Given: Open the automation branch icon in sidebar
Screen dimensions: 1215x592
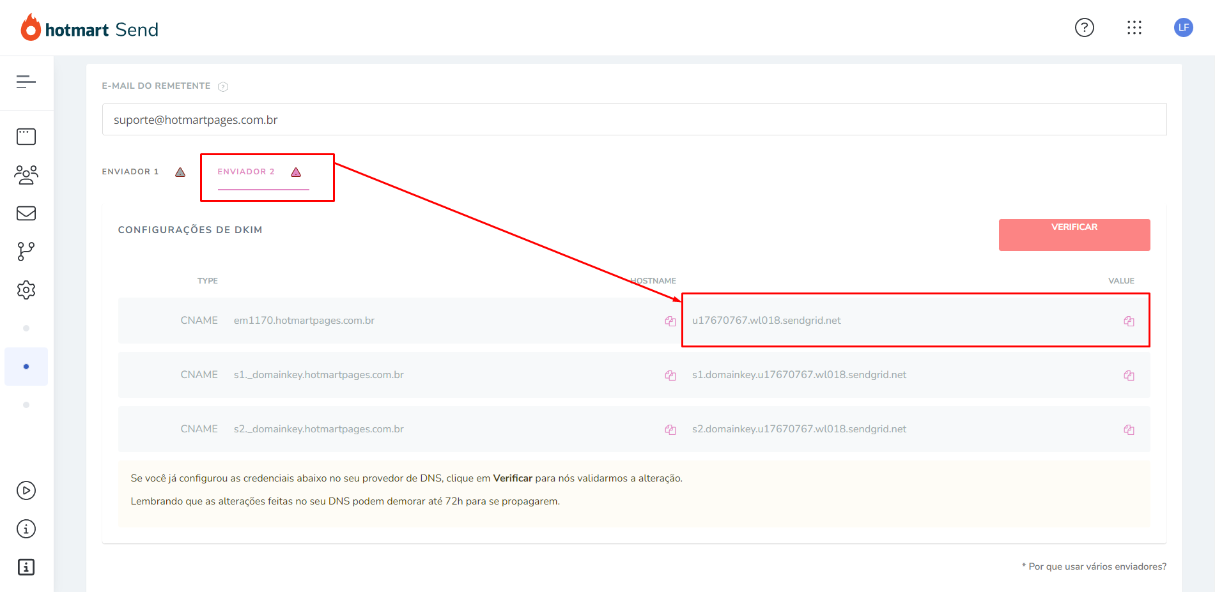Looking at the screenshot, I should pos(26,252).
